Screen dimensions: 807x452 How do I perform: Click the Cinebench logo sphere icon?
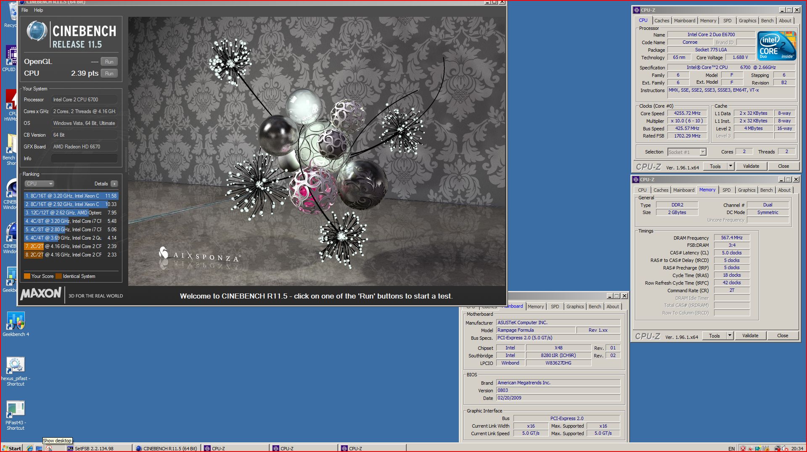click(x=37, y=31)
